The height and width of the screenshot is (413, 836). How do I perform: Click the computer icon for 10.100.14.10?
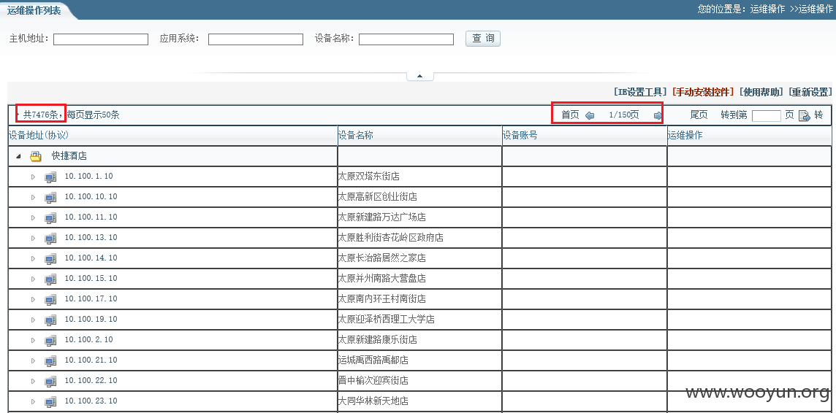(50, 258)
